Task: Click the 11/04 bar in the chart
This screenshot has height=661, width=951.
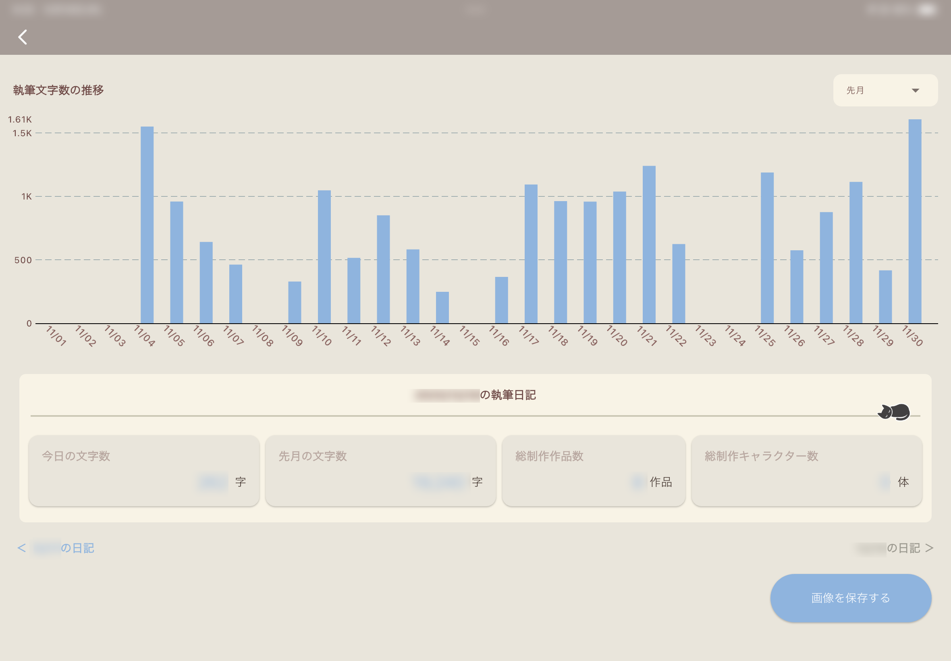Action: tap(147, 225)
